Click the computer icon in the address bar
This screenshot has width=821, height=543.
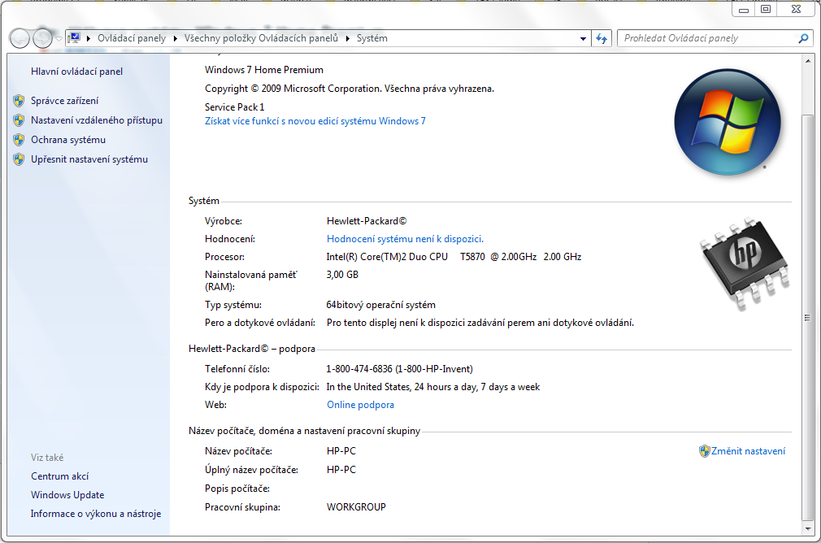tap(75, 38)
